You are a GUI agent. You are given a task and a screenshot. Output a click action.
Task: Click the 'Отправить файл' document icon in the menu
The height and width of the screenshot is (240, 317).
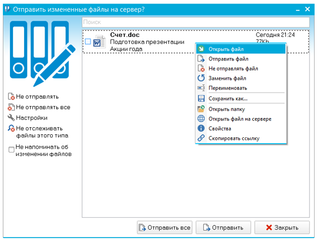point(201,59)
